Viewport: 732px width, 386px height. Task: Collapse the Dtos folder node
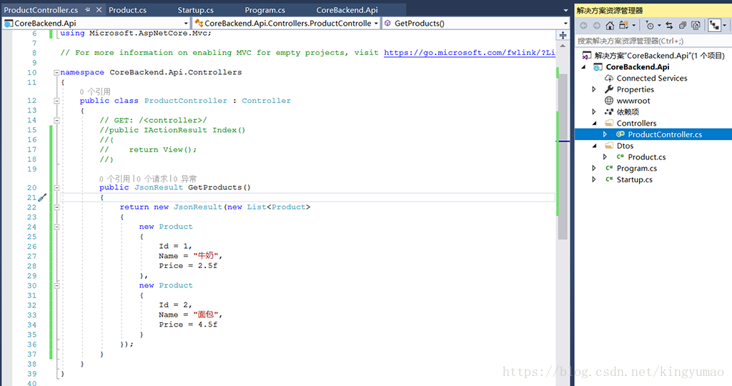[x=594, y=146]
